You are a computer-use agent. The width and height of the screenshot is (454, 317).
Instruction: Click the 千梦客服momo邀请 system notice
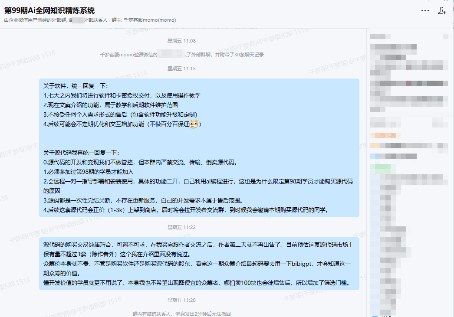(x=181, y=55)
